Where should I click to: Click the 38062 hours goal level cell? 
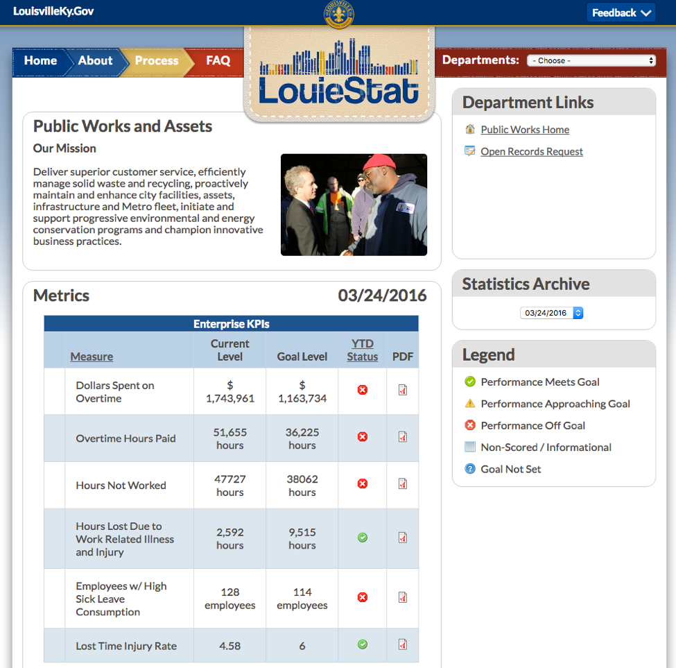[302, 486]
